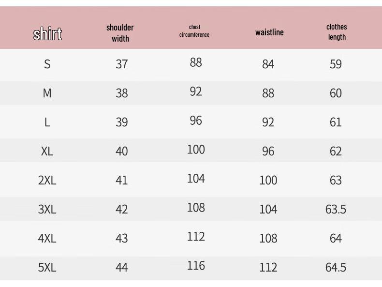Select chest circumference value 116 for 5XL
Screen dimensions: 382x287
coord(196,265)
